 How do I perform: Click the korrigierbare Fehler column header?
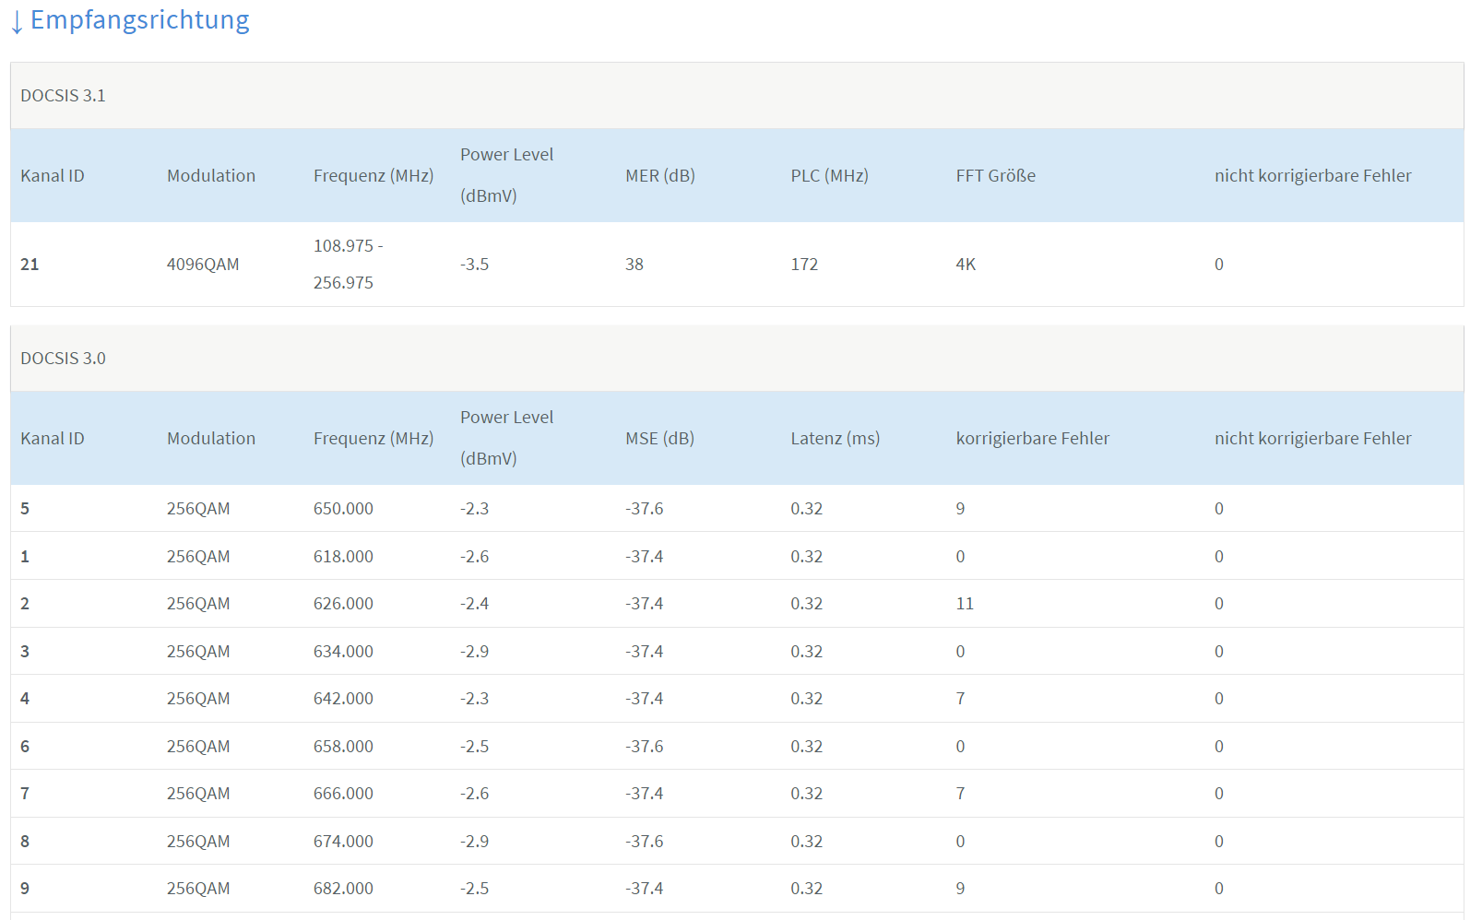1032,439
